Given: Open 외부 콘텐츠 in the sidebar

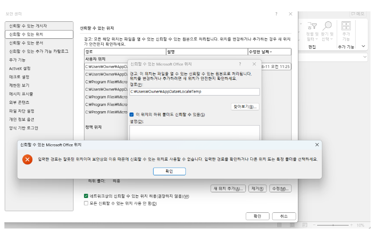Looking at the screenshot, I should click(x=39, y=102).
